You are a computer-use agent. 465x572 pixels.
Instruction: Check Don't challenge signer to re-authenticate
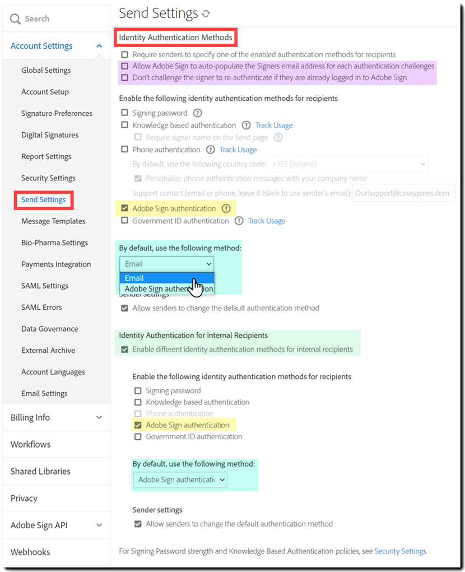125,77
